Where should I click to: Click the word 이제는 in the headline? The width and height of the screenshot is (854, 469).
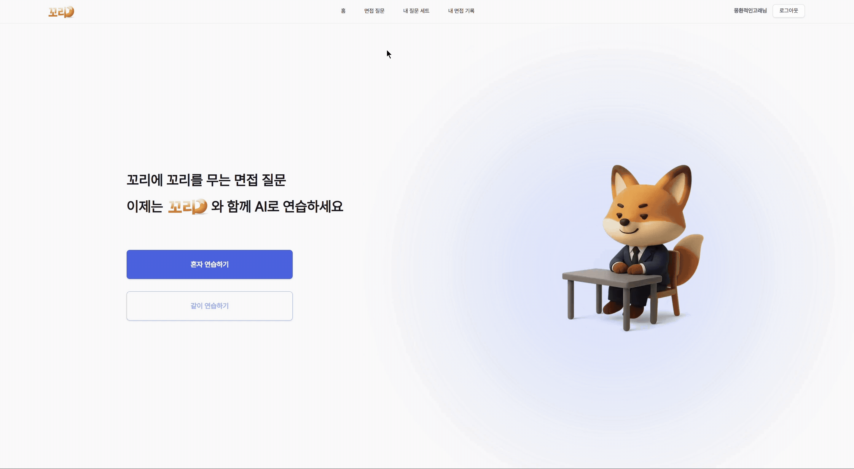pyautogui.click(x=145, y=207)
